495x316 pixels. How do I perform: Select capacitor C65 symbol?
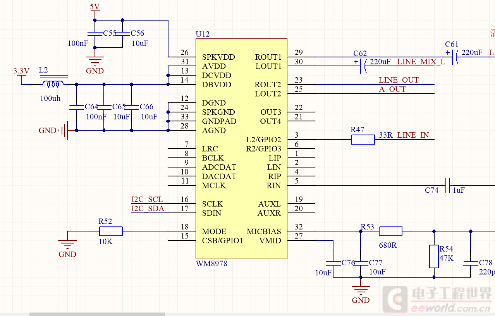(104, 107)
